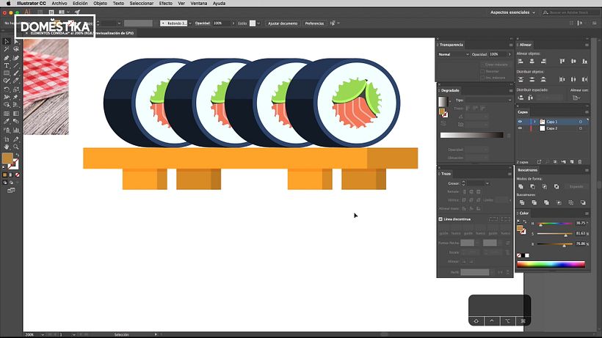Screen dimensions: 602x338
Task: Delete the selected layer with the trash icon
Action: pyautogui.click(x=580, y=161)
